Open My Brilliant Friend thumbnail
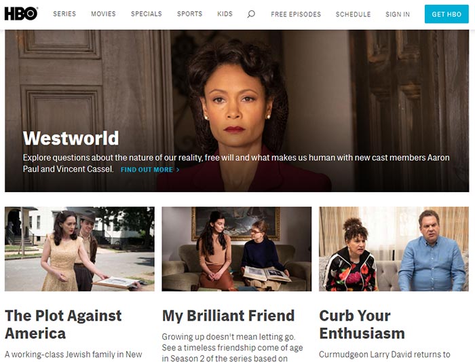The image size is (475, 362). coord(237,249)
